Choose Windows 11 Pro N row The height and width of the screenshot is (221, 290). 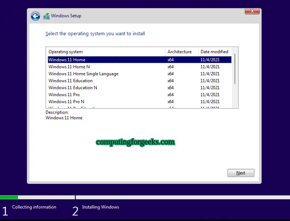140,102
